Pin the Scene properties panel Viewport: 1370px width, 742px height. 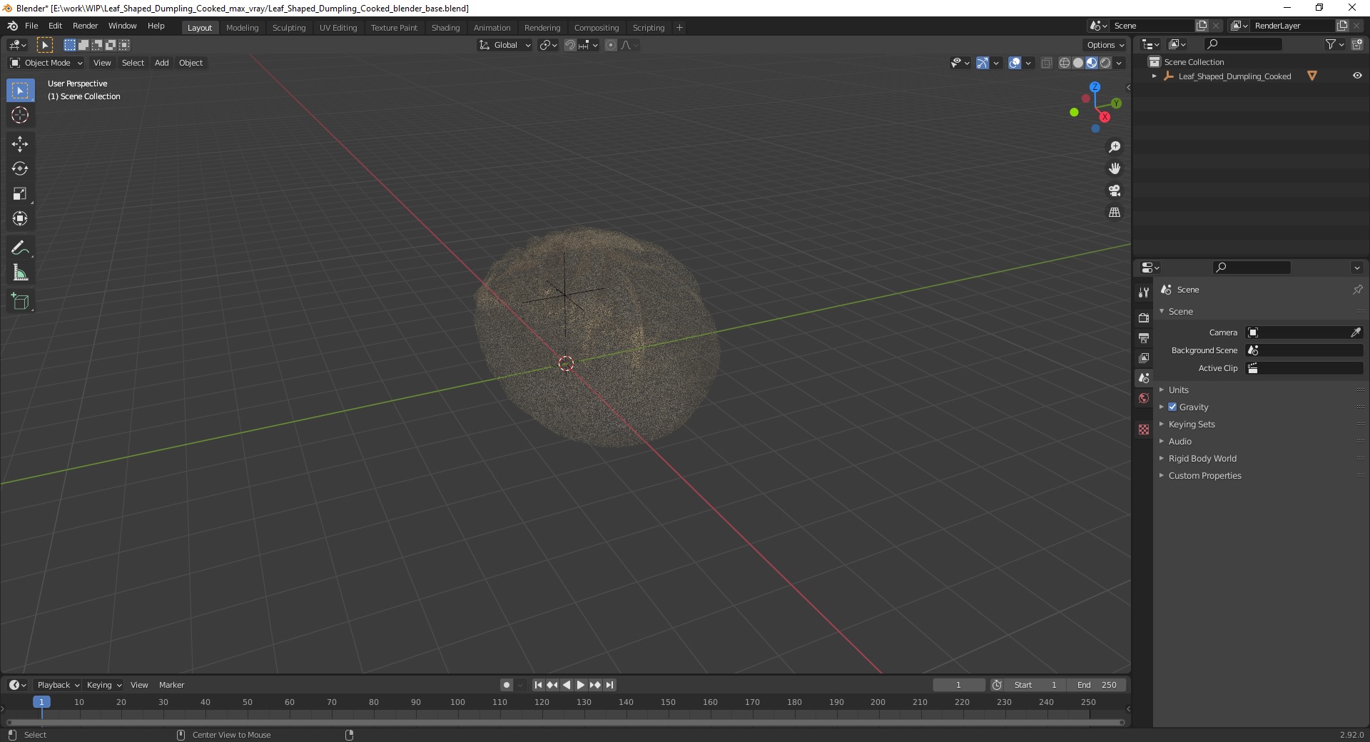click(1357, 290)
